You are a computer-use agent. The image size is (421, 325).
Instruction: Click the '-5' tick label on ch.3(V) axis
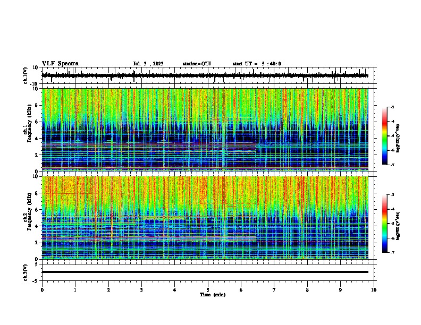click(x=36, y=281)
